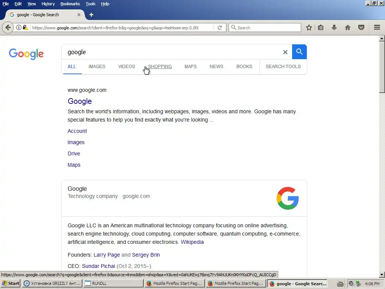Screen dimensions: 385x289
Task: Open the Help menu
Action: [105, 4]
